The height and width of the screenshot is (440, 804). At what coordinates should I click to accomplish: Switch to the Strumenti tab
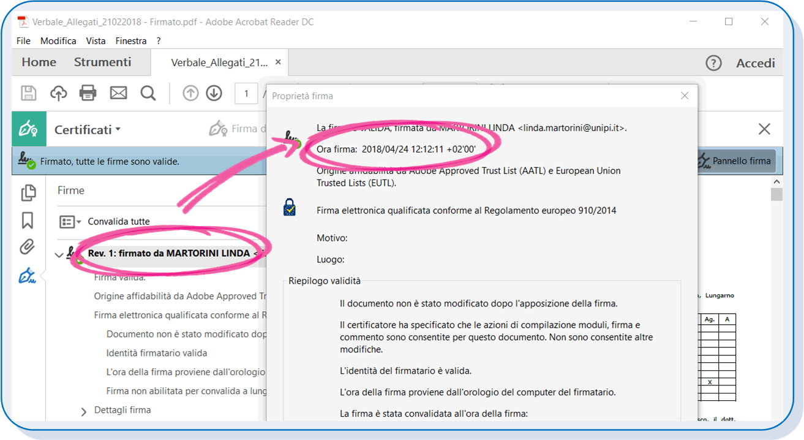pyautogui.click(x=102, y=63)
